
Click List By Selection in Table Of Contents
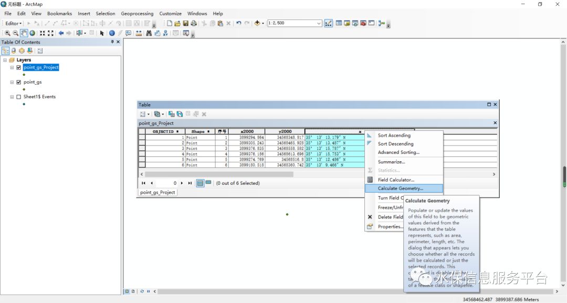click(x=30, y=51)
